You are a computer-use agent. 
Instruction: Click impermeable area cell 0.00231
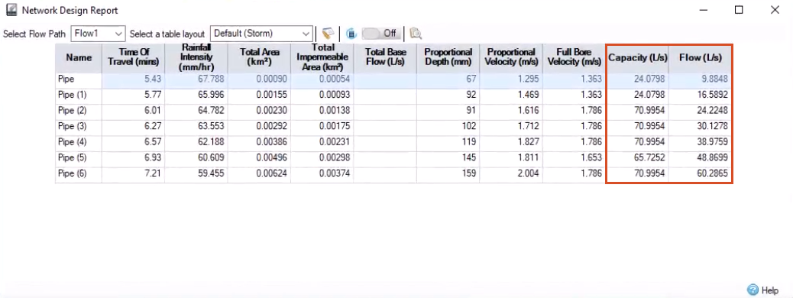point(322,142)
